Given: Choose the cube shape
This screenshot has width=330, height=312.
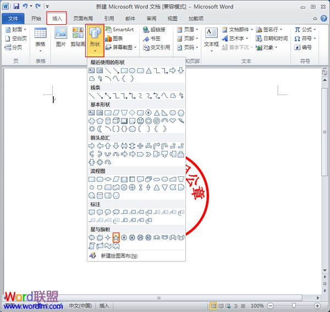Looking at the screenshot, I should [x=116, y=121].
